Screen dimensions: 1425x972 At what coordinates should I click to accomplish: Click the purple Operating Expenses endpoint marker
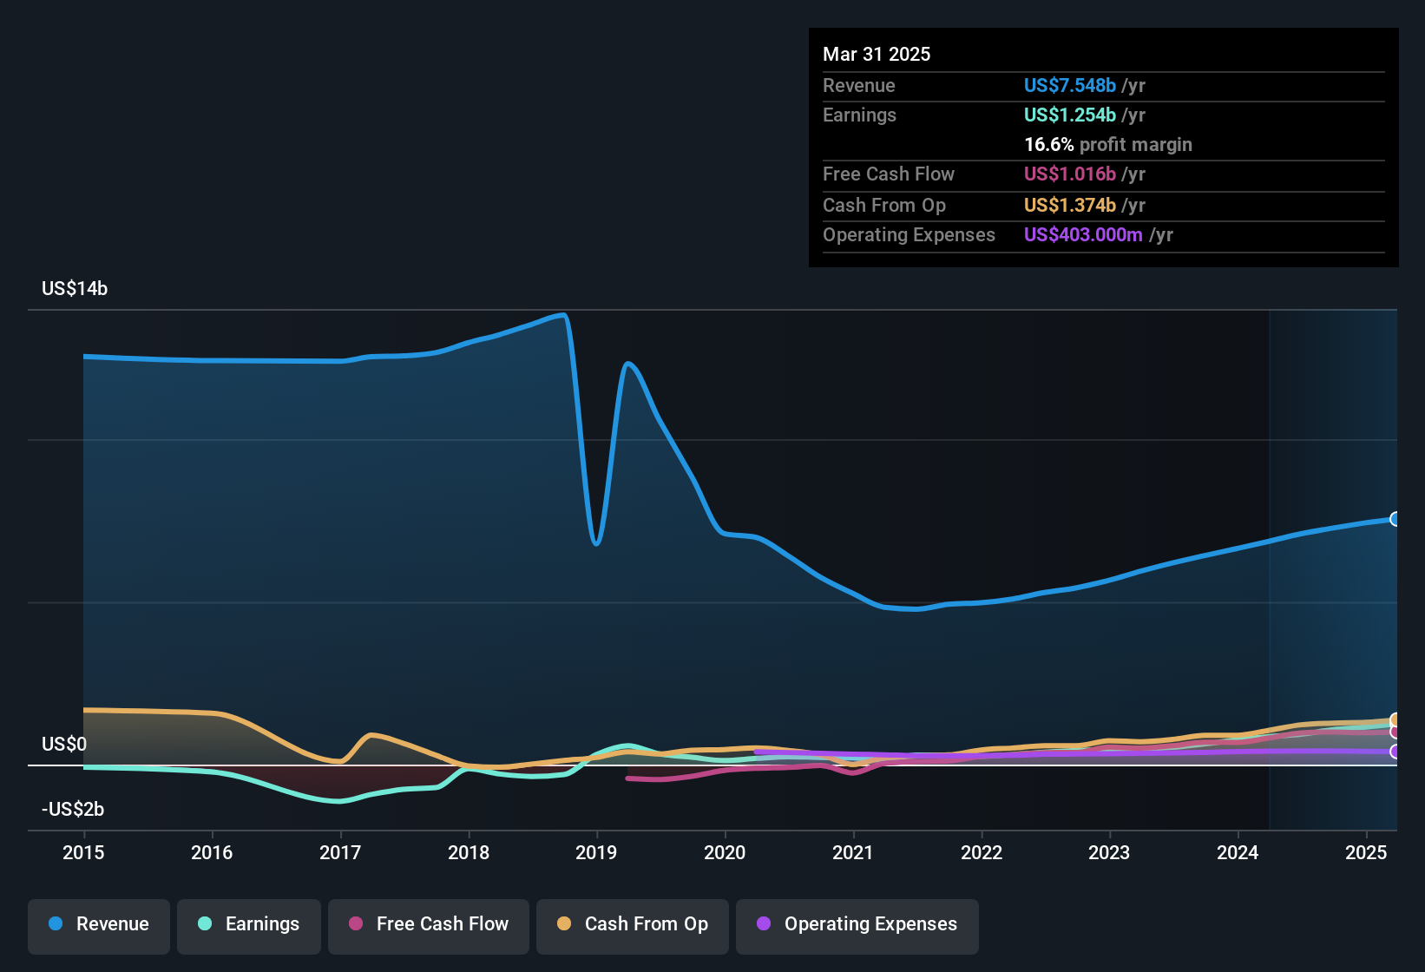pos(1395,752)
